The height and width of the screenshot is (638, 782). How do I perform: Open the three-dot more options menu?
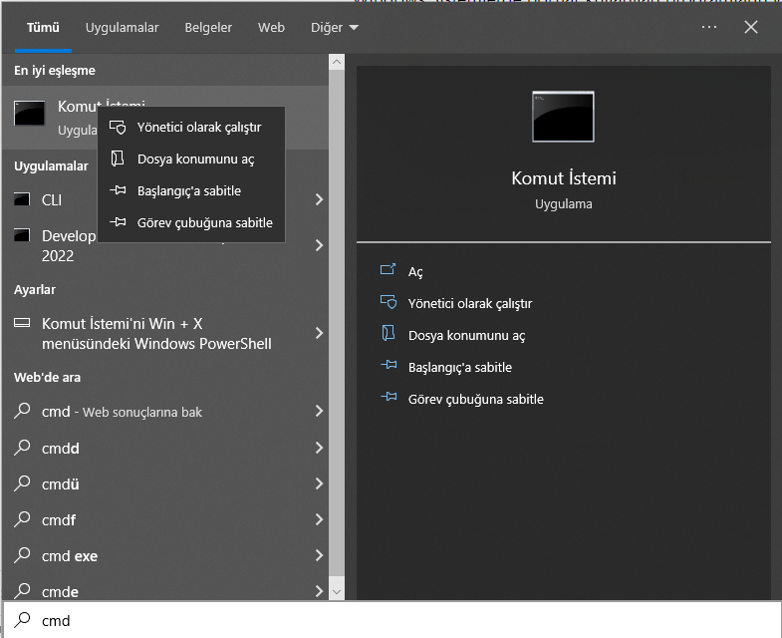[709, 28]
